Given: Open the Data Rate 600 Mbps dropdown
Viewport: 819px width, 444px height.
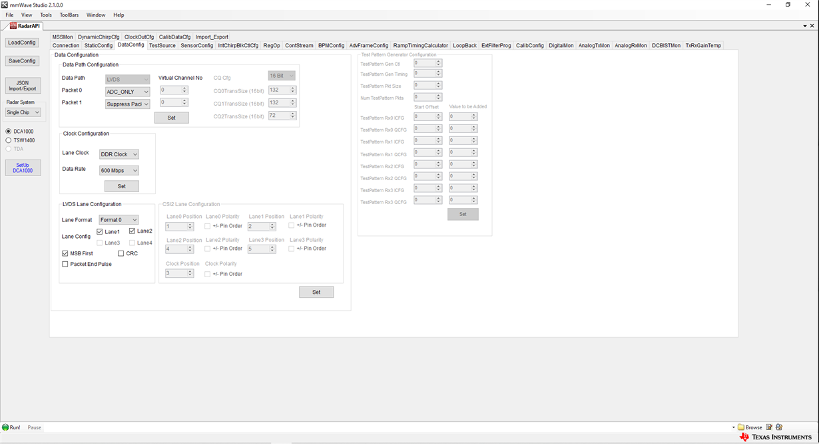Looking at the screenshot, I should pyautogui.click(x=119, y=171).
